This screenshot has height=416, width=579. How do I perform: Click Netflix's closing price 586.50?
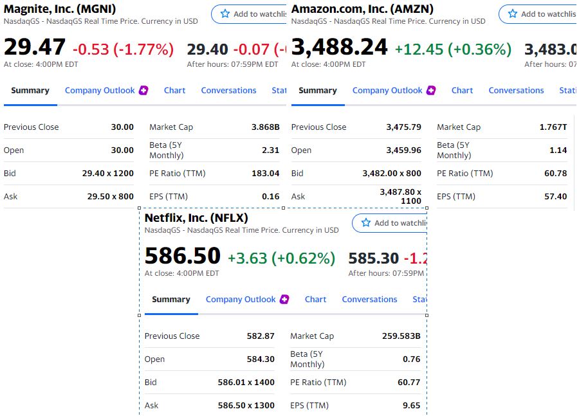[183, 256]
